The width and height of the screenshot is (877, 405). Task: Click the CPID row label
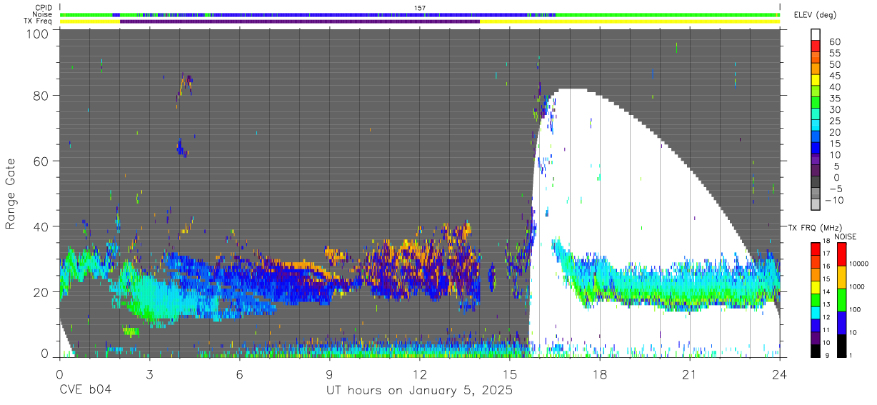tap(44, 8)
